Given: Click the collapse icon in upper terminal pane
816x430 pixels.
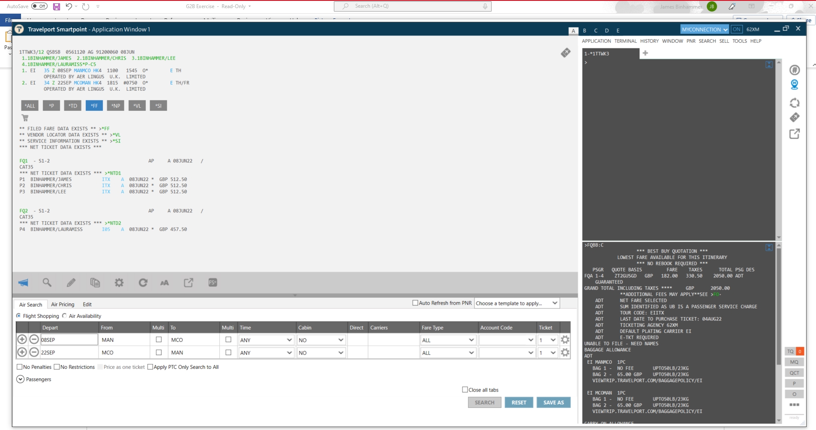Looking at the screenshot, I should point(769,65).
